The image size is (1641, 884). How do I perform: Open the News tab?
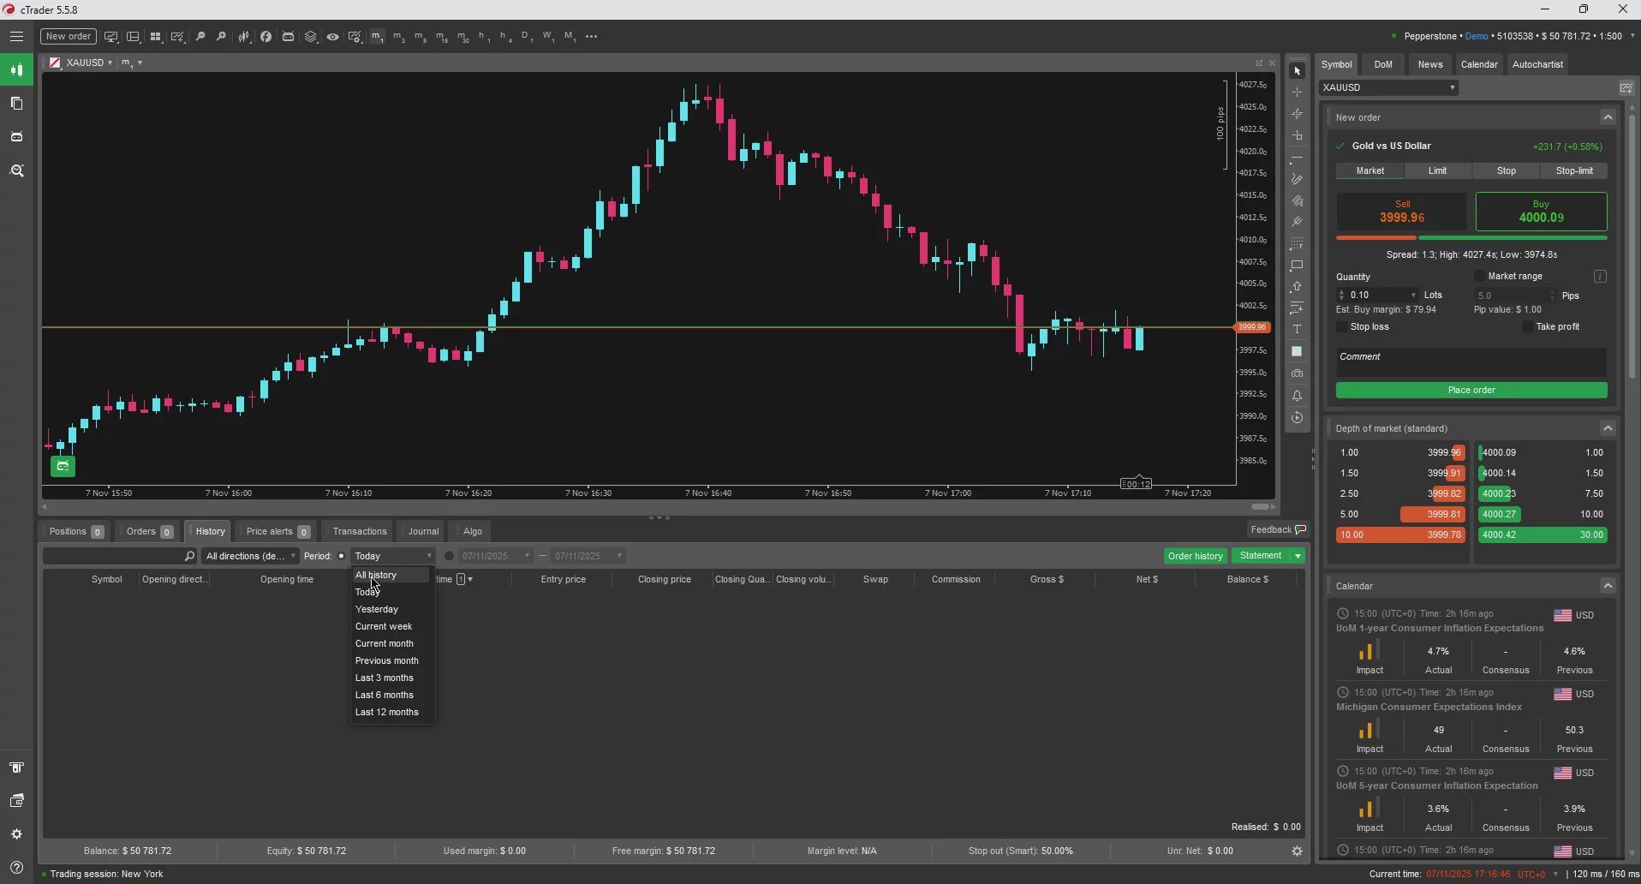click(x=1429, y=64)
